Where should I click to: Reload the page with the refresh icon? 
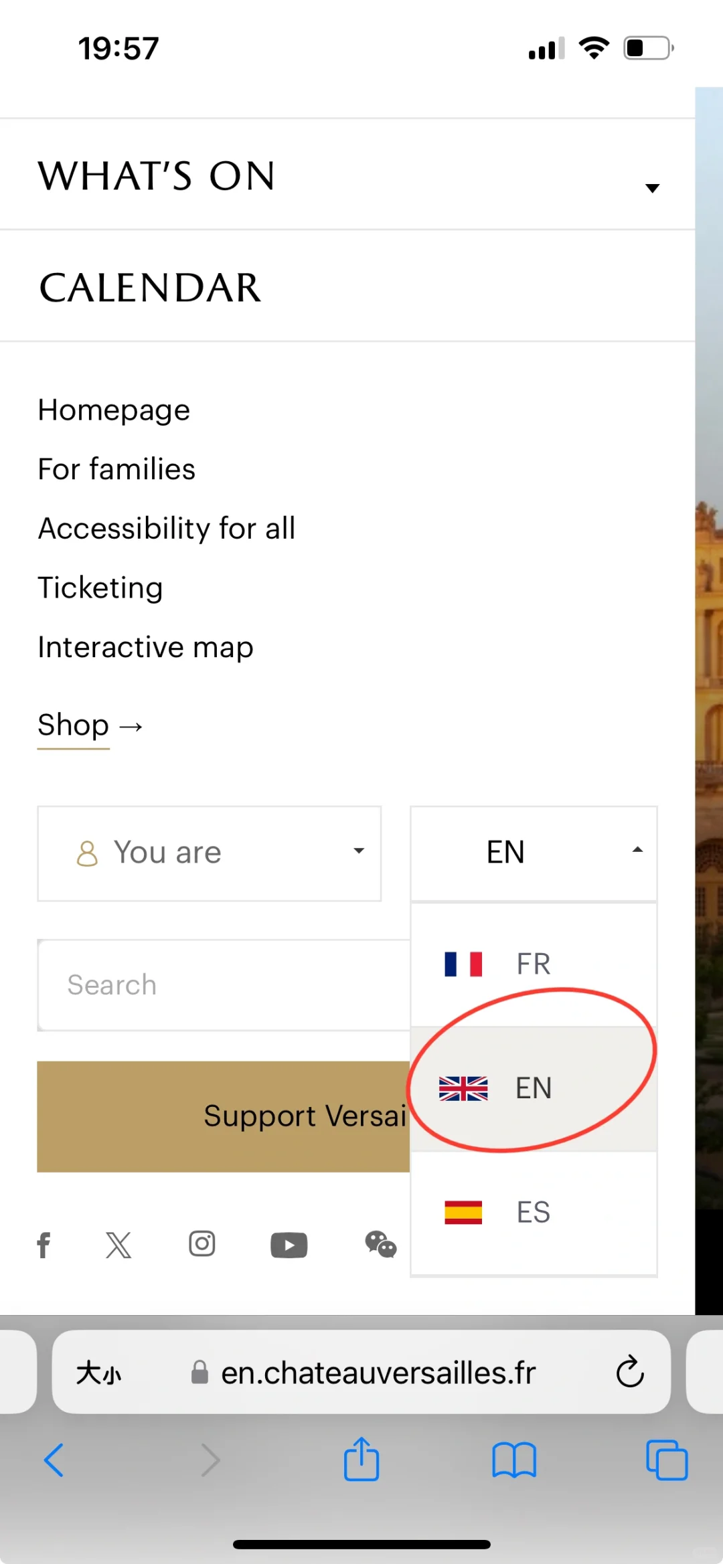(x=629, y=1373)
